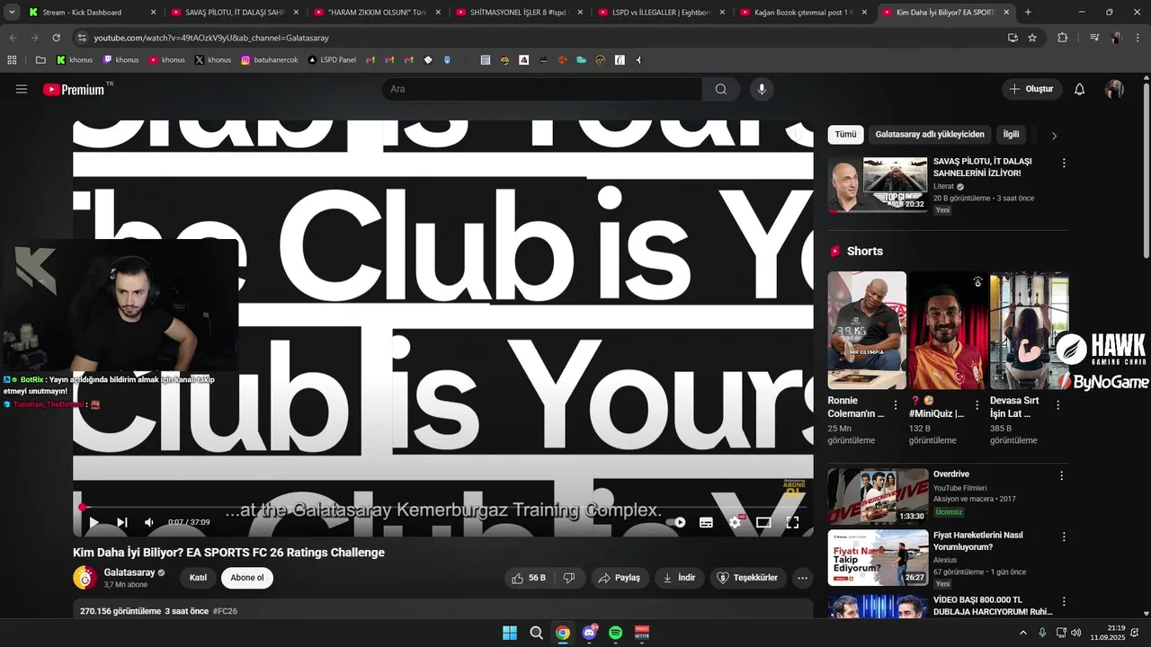This screenshot has width=1151, height=647.
Task: Open player settings gear
Action: pyautogui.click(x=736, y=522)
